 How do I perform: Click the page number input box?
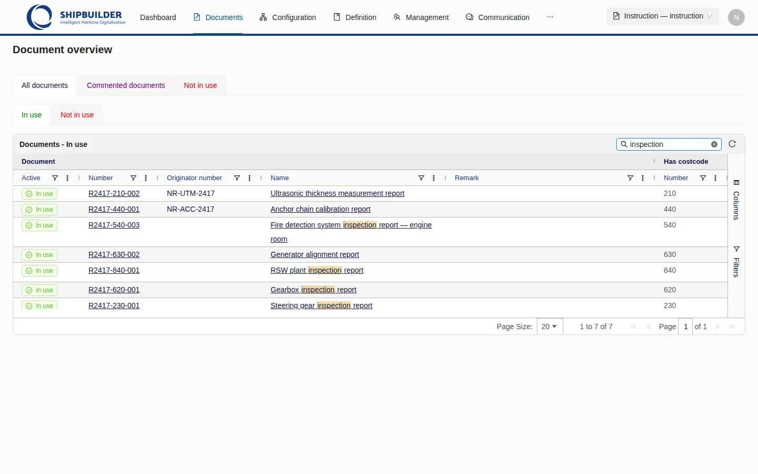pyautogui.click(x=685, y=327)
